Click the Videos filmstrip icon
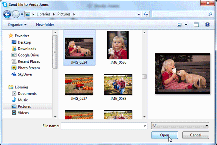This screenshot has height=145, width=217. [14, 113]
